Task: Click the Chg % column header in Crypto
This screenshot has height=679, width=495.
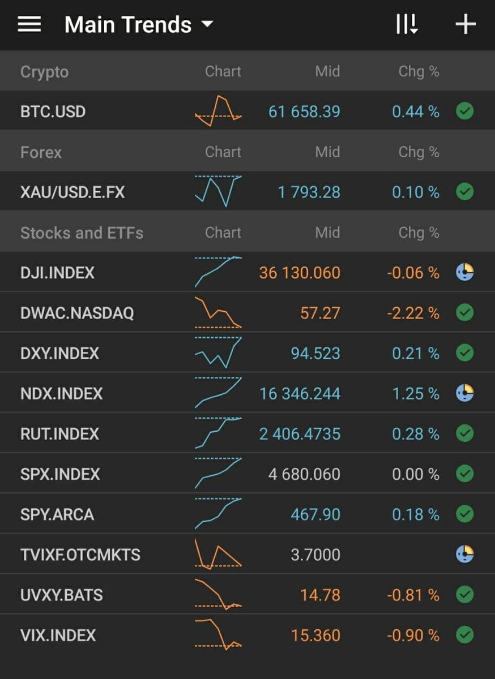Action: (419, 71)
